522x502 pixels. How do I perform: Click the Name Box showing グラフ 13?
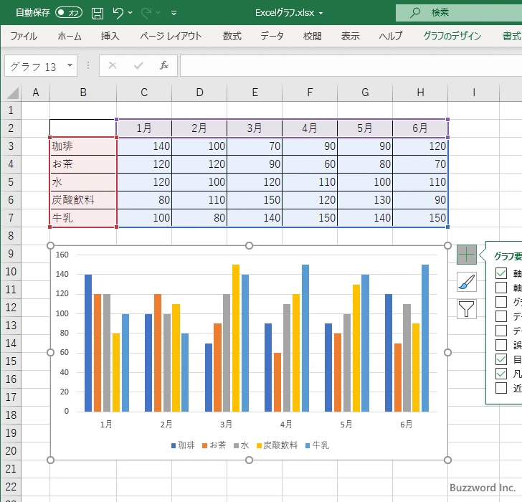(41, 65)
